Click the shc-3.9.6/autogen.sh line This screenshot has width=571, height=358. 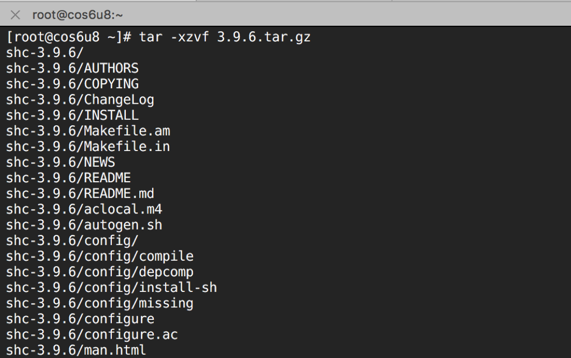pos(84,225)
